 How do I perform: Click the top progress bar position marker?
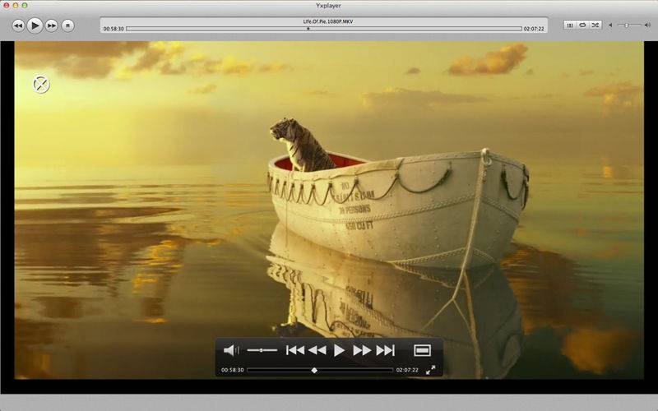click(308, 29)
